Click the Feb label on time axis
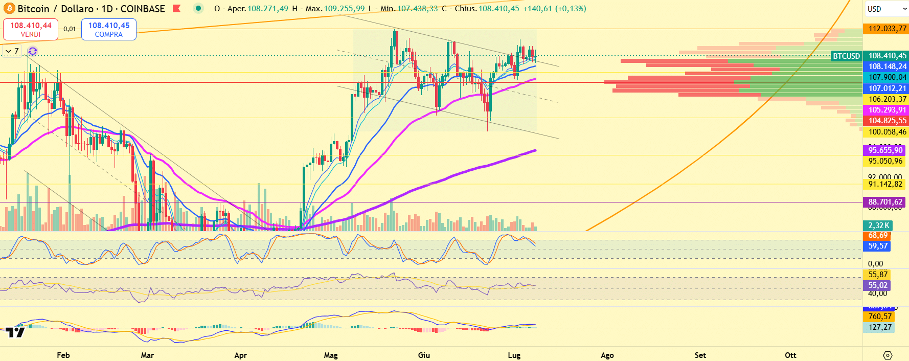Image resolution: width=909 pixels, height=361 pixels. click(63, 355)
